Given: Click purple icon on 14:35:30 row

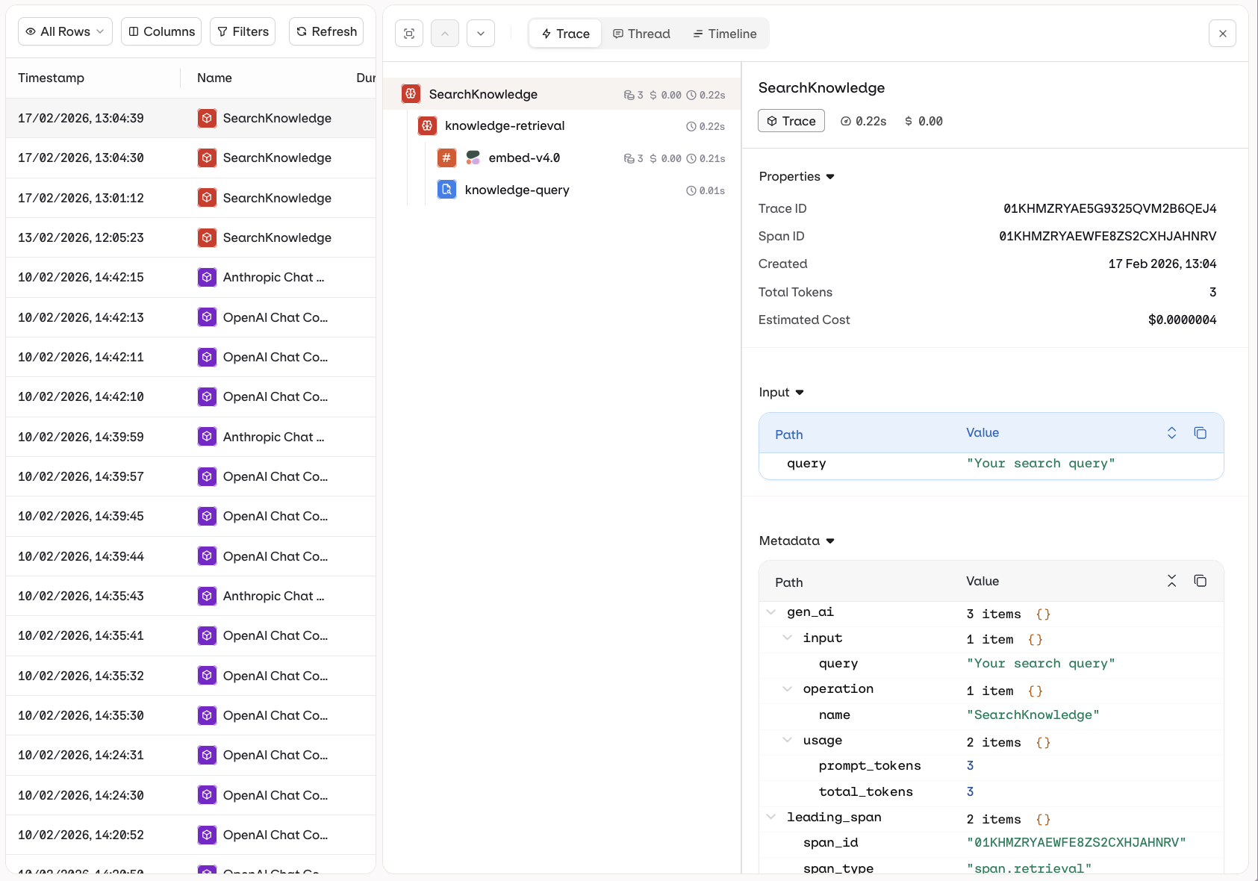Looking at the screenshot, I should pyautogui.click(x=207, y=715).
